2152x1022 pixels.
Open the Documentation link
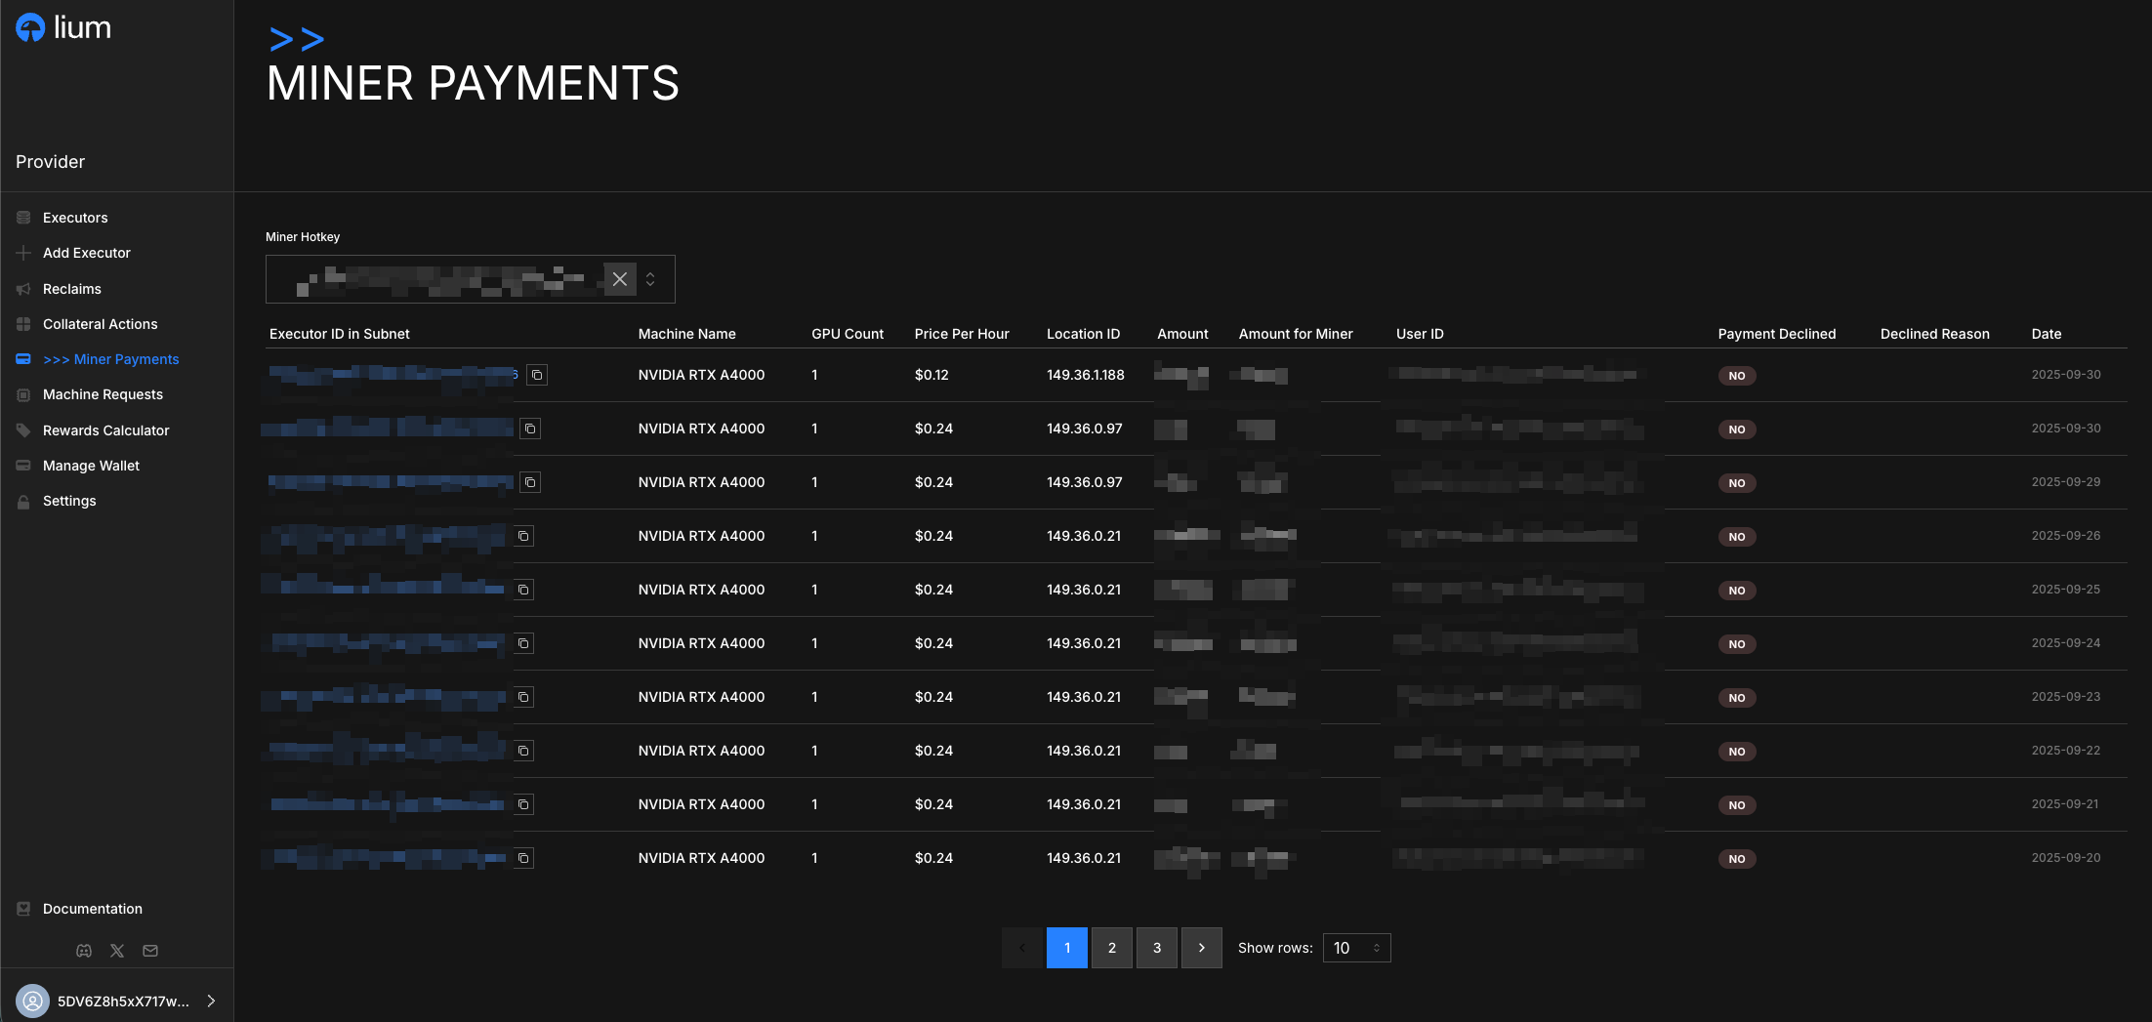click(92, 909)
